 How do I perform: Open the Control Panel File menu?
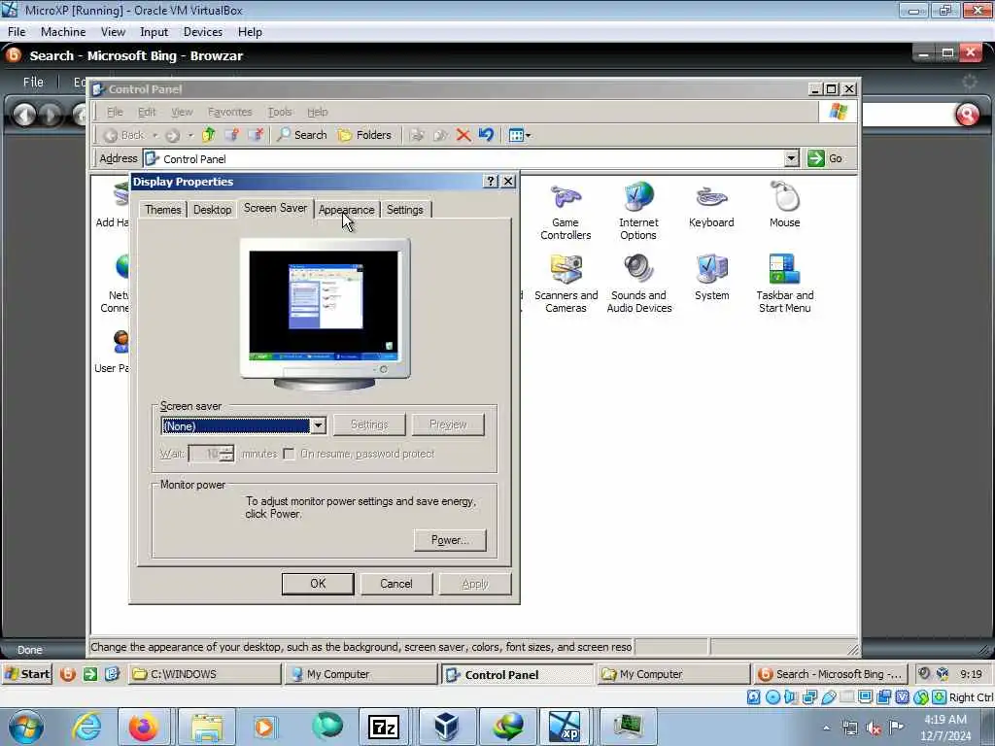(115, 113)
